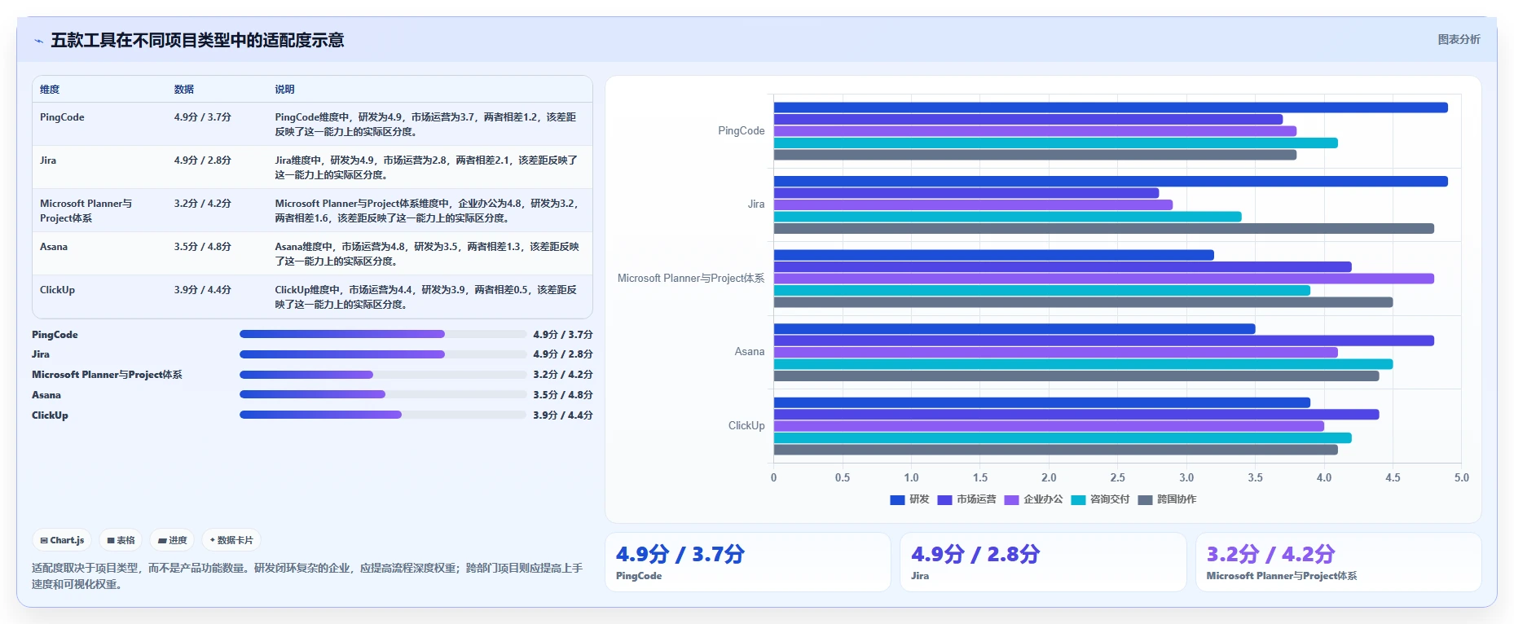Open the PingCode 4.9分 / 3.7分 data card
The height and width of the screenshot is (624, 1514).
click(748, 562)
